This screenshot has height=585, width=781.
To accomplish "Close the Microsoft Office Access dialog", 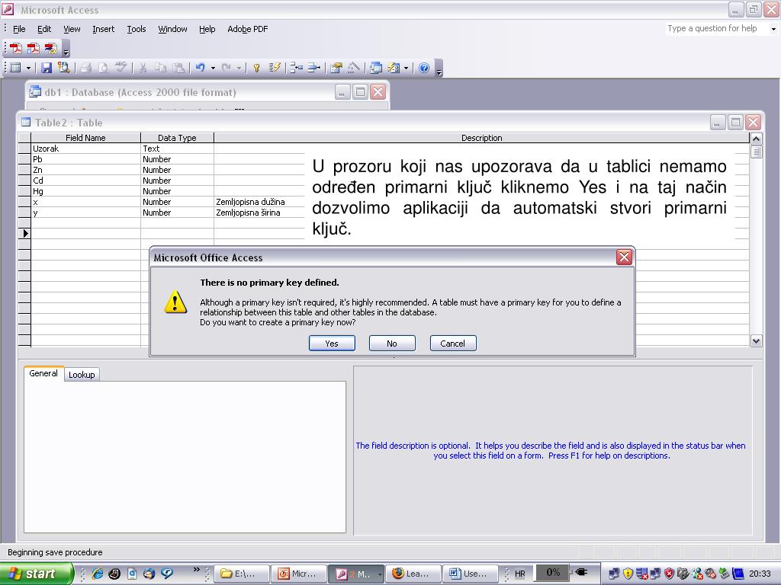I will point(624,257).
